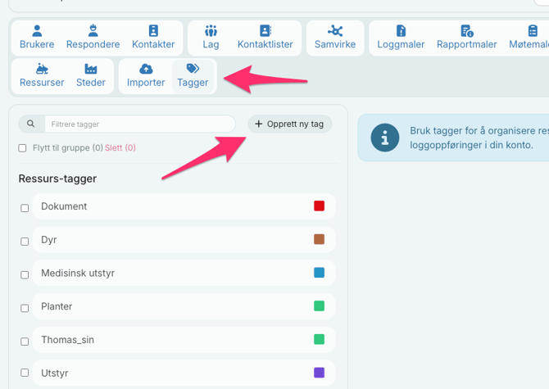The height and width of the screenshot is (389, 549).
Task: Open the Lag teams icon
Action: (x=211, y=32)
